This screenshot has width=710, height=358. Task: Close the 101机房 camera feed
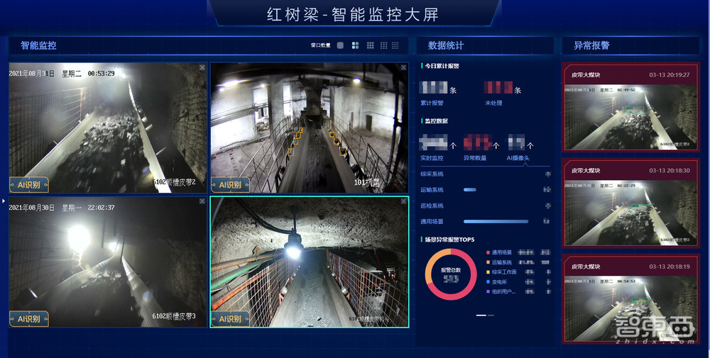[404, 67]
